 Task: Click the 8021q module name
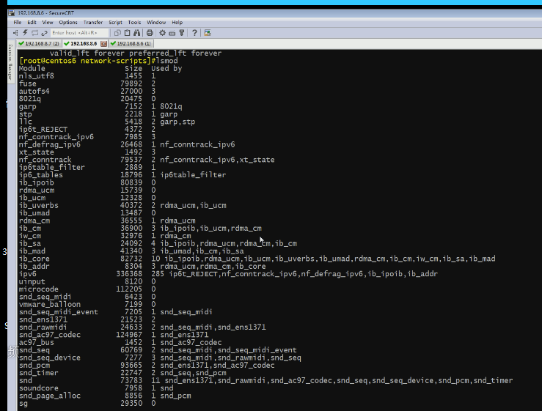click(x=30, y=99)
